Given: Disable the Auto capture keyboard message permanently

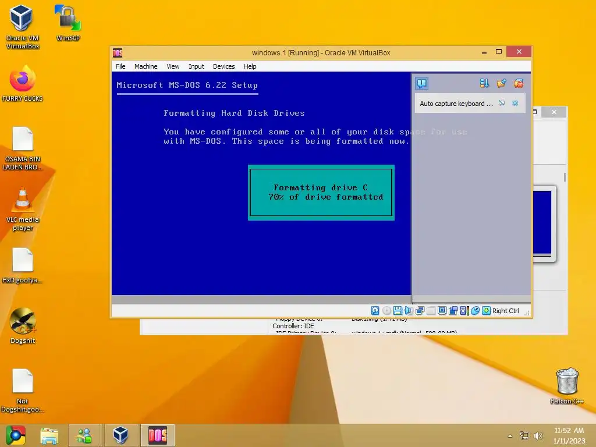Looking at the screenshot, I should 502,103.
